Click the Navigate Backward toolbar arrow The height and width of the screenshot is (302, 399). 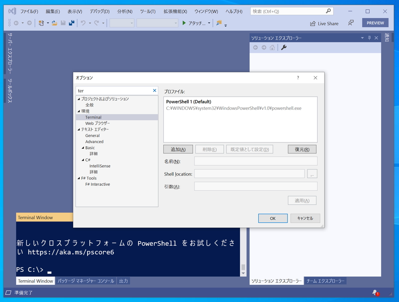click(x=16, y=23)
